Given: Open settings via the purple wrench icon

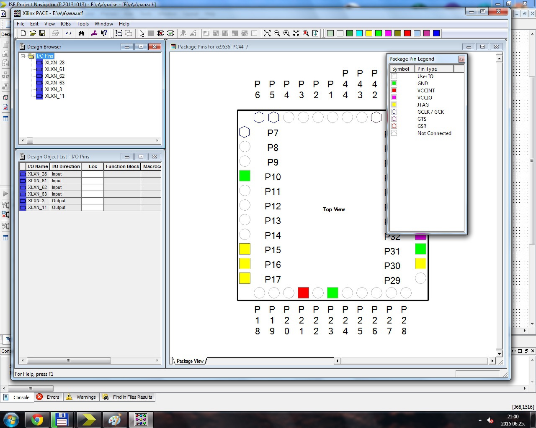Looking at the screenshot, I should (94, 33).
